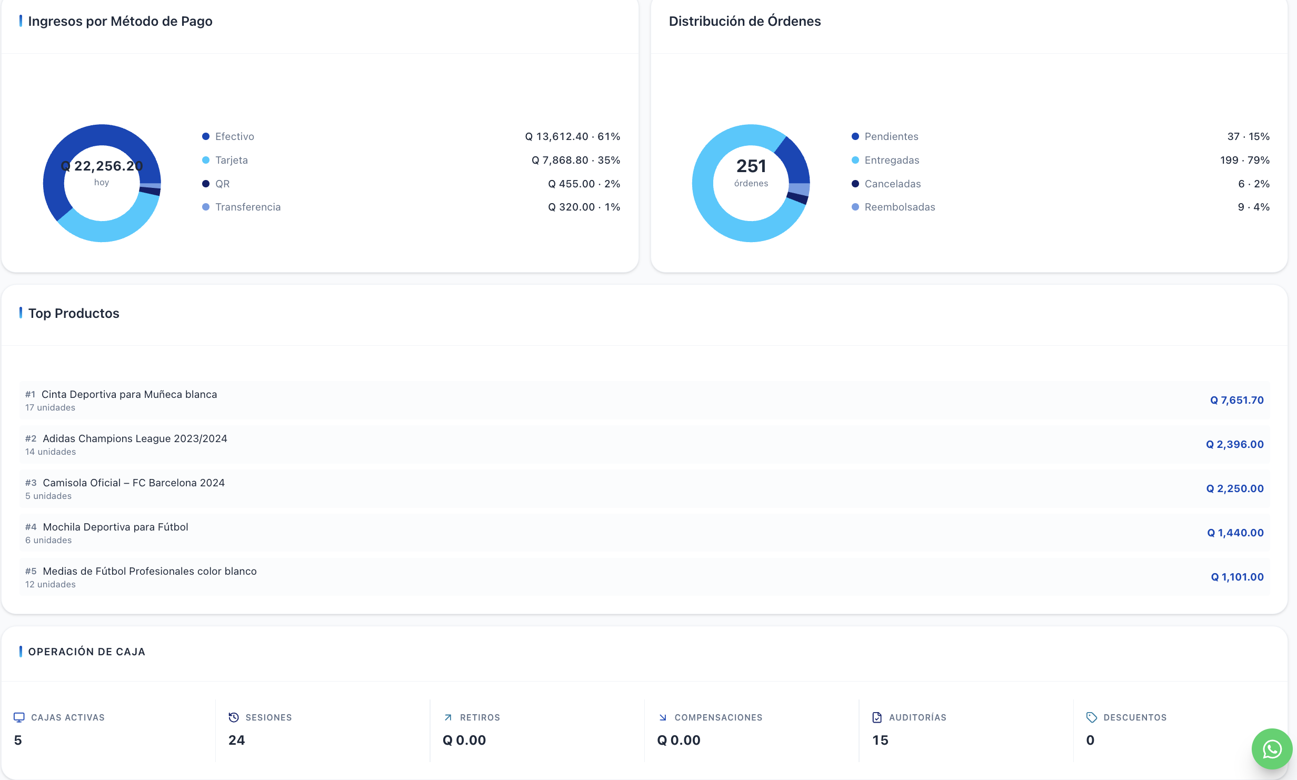Image resolution: width=1297 pixels, height=780 pixels.
Task: Open Cinta Deportiva para Muñeca blanca row
Action: 644,401
